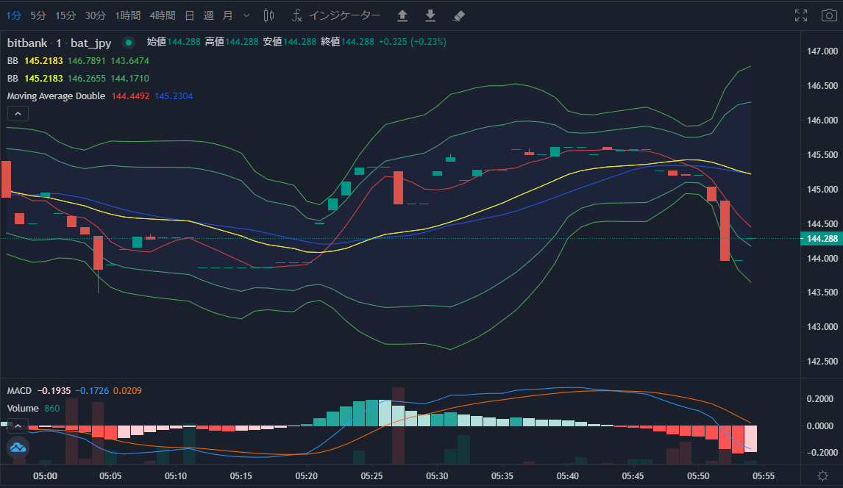Click the green market status dot
The image size is (843, 488).
click(129, 43)
